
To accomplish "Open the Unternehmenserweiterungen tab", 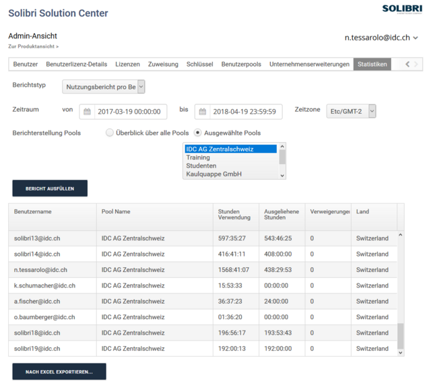I will [309, 64].
